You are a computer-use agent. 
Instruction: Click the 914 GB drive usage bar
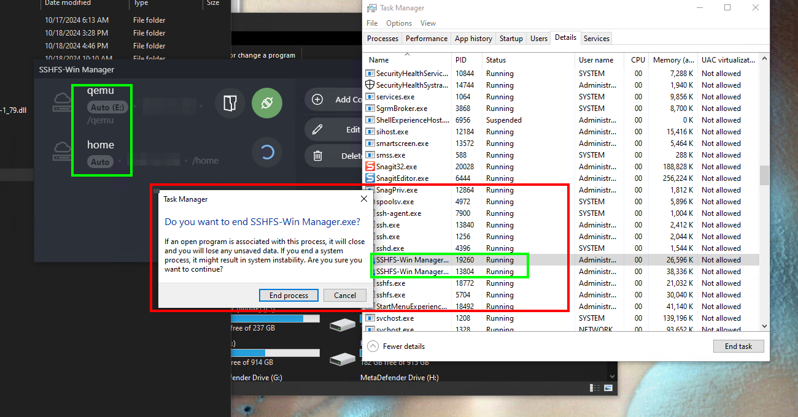point(275,353)
